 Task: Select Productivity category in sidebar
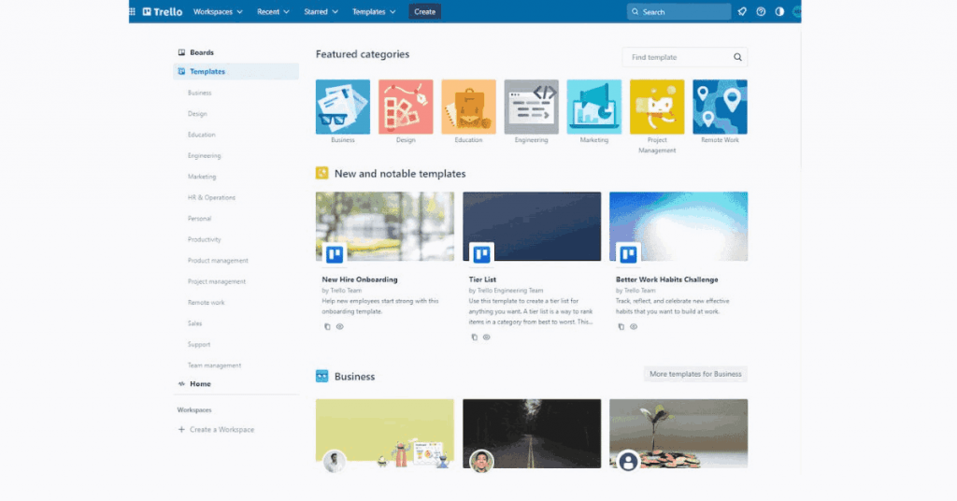205,240
